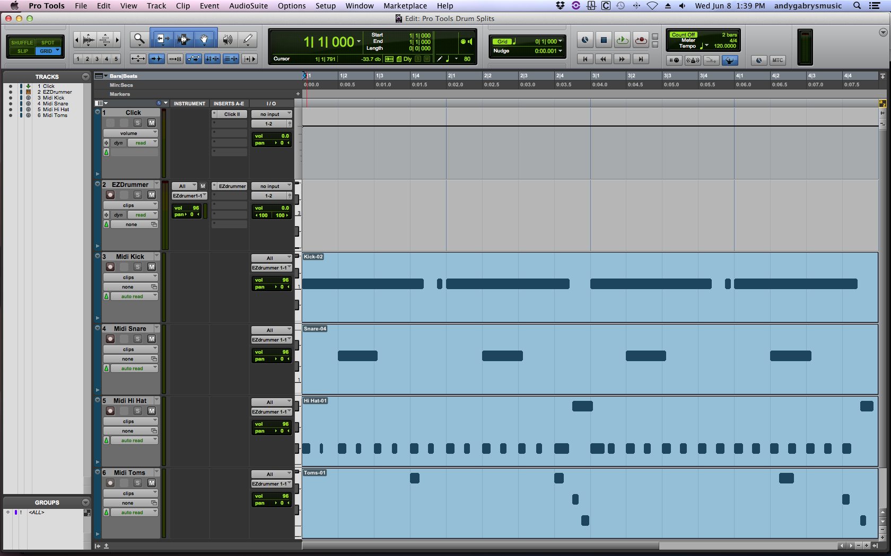The image size is (891, 556).
Task: Click Go to End transport button
Action: [641, 59]
